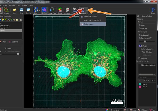
Task: Select the Select pointer mode
Action: [140, 25]
